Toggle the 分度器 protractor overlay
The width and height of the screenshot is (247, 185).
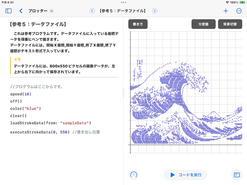[x=203, y=24]
